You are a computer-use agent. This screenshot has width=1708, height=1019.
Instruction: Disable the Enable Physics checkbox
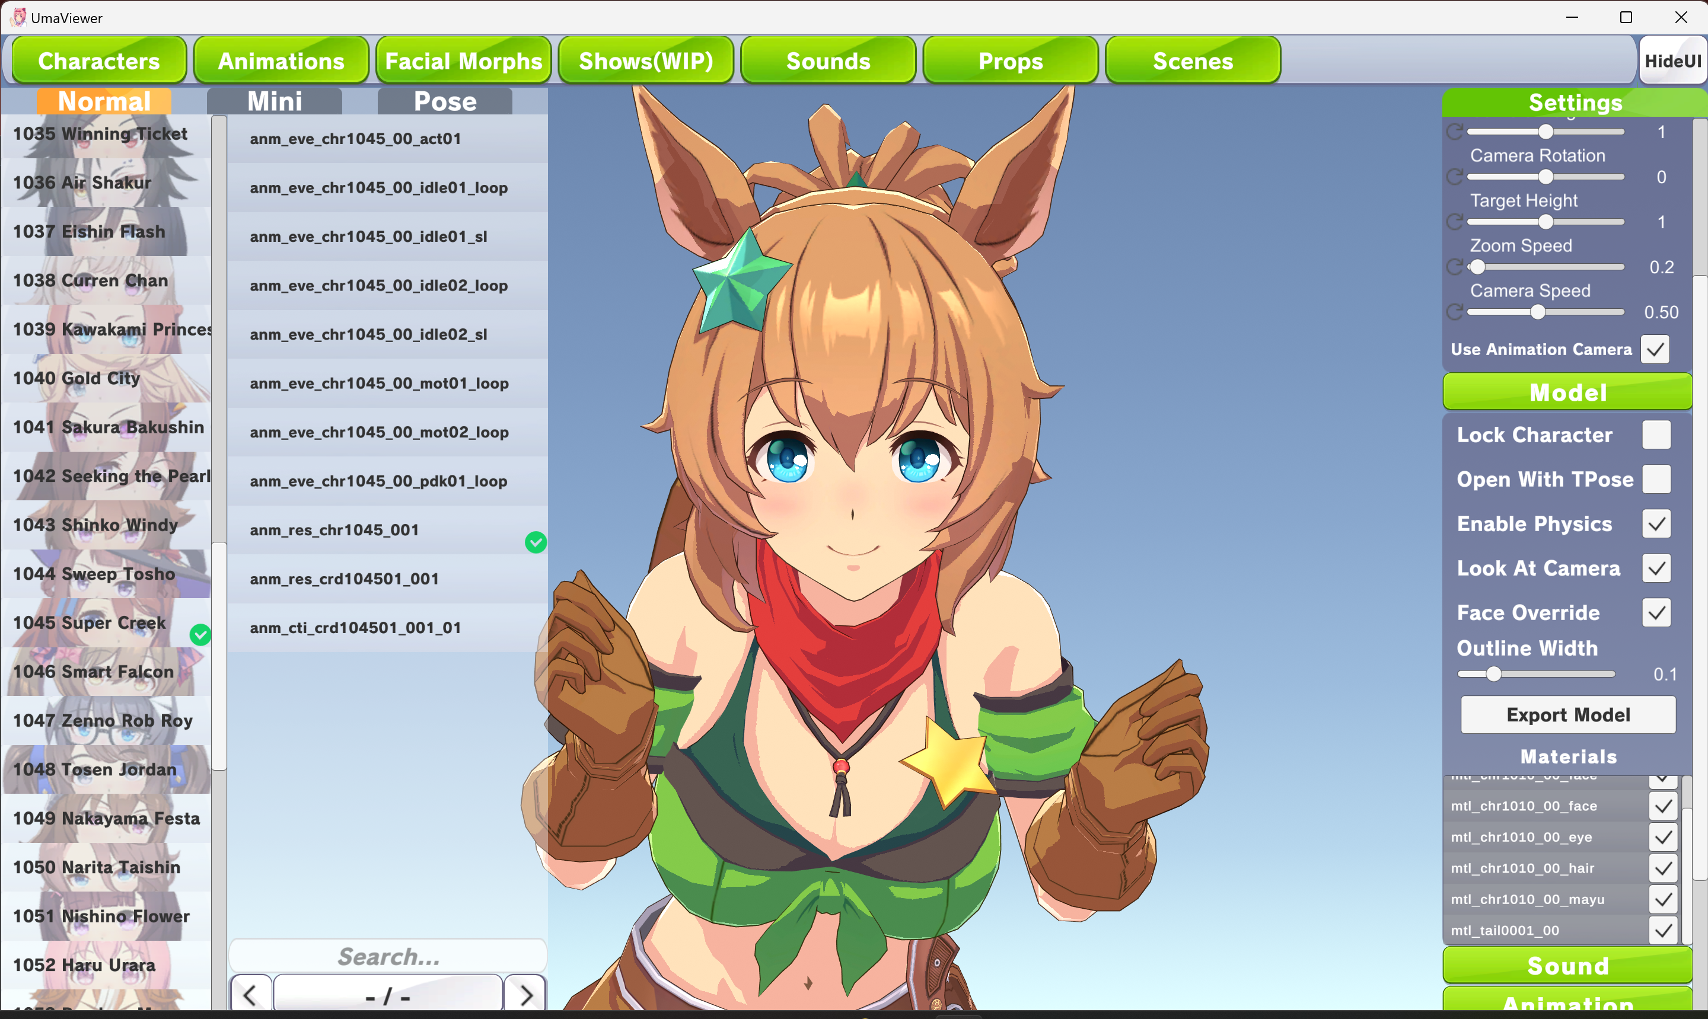tap(1656, 524)
